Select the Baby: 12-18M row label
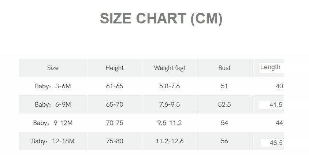The image size is (309, 155). pyautogui.click(x=53, y=141)
